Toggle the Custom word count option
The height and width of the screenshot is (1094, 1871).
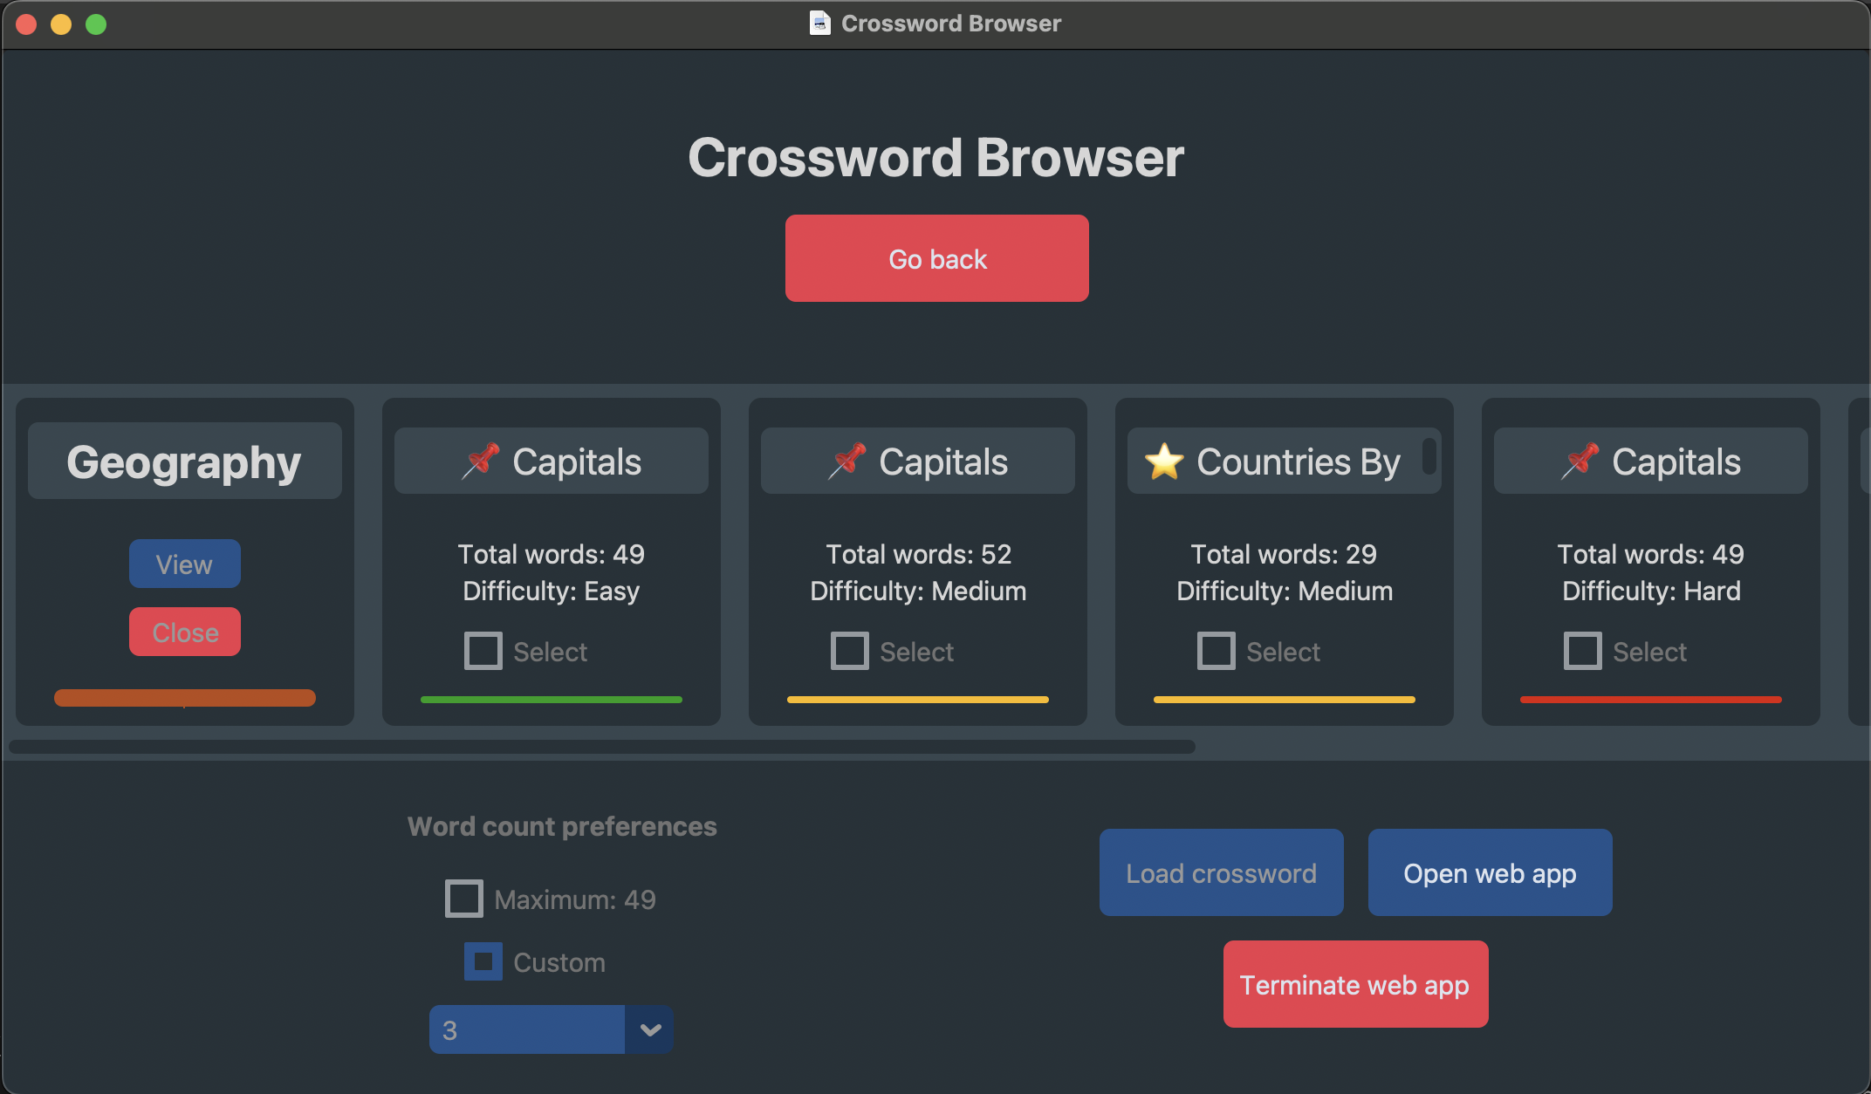[x=483, y=961]
